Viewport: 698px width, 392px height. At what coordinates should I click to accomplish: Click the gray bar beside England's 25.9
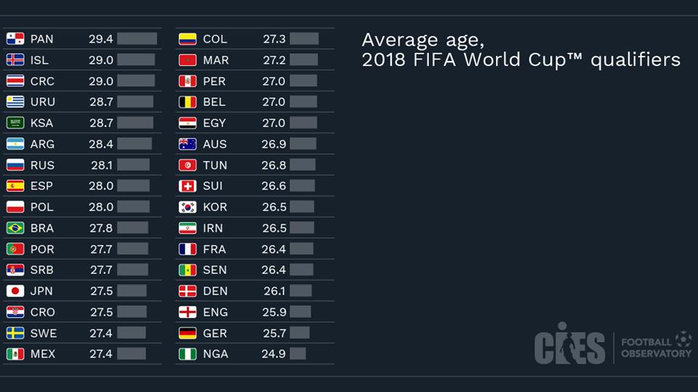pos(300,312)
